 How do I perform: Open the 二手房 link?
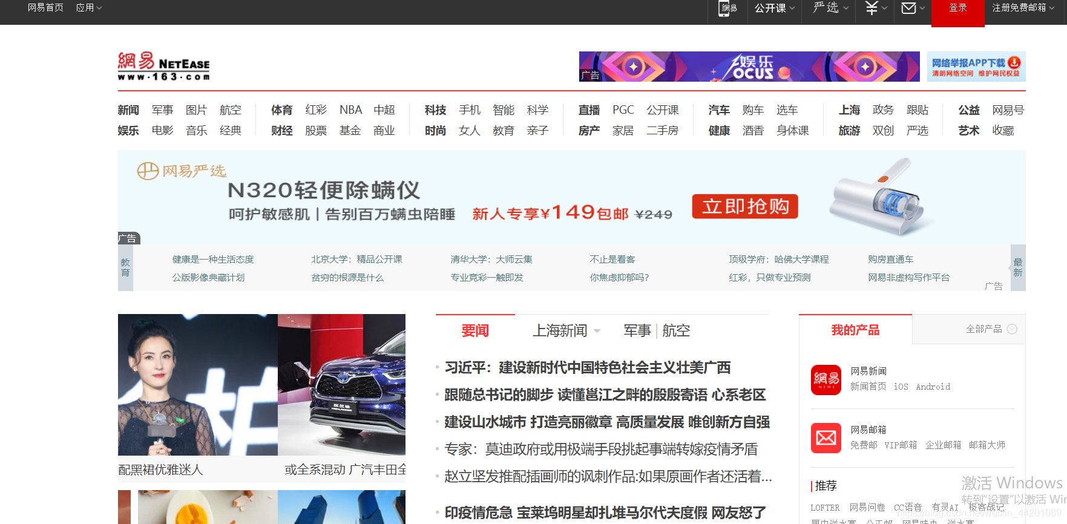(x=662, y=131)
